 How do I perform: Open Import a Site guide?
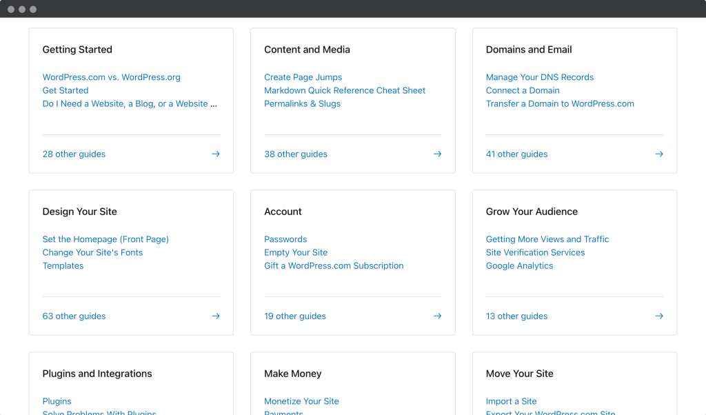coord(511,401)
